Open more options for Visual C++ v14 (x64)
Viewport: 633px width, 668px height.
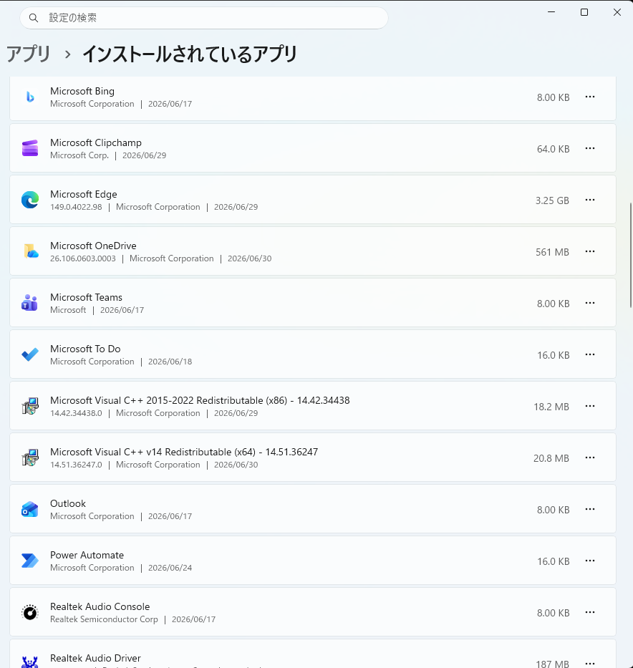[x=590, y=458]
